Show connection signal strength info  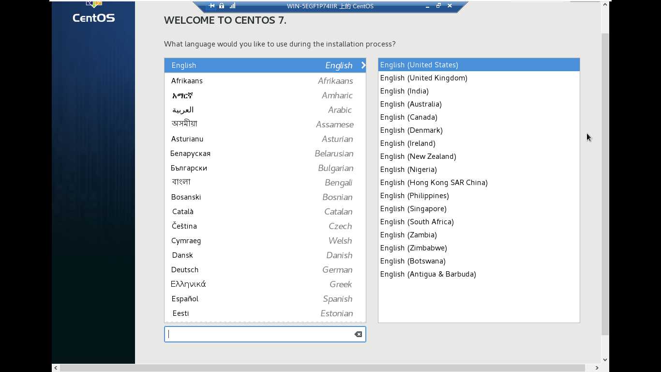[x=232, y=6]
